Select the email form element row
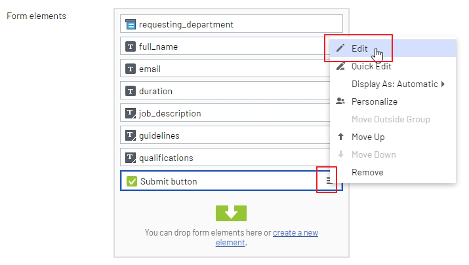 click(223, 69)
